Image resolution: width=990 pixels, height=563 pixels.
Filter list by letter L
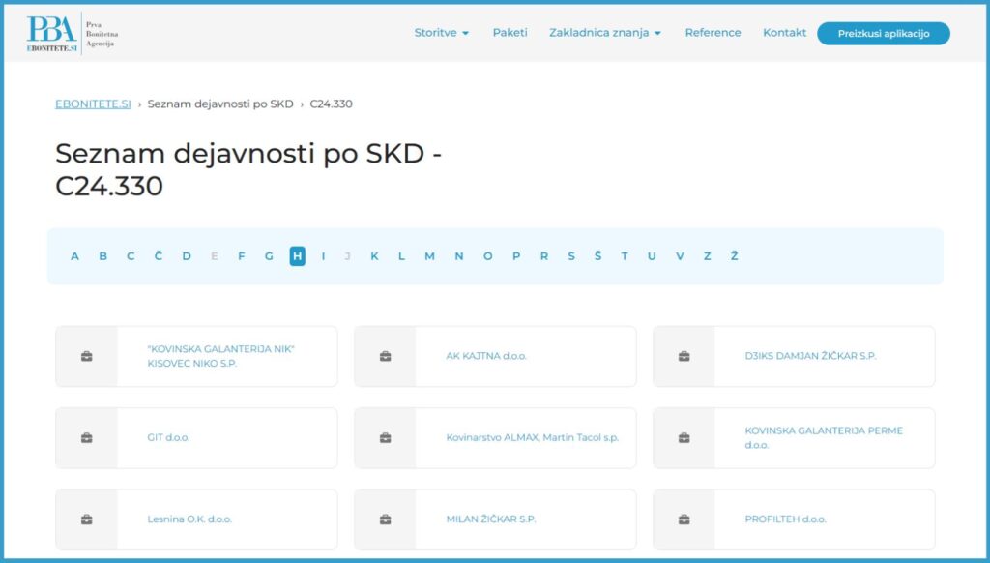tap(401, 256)
